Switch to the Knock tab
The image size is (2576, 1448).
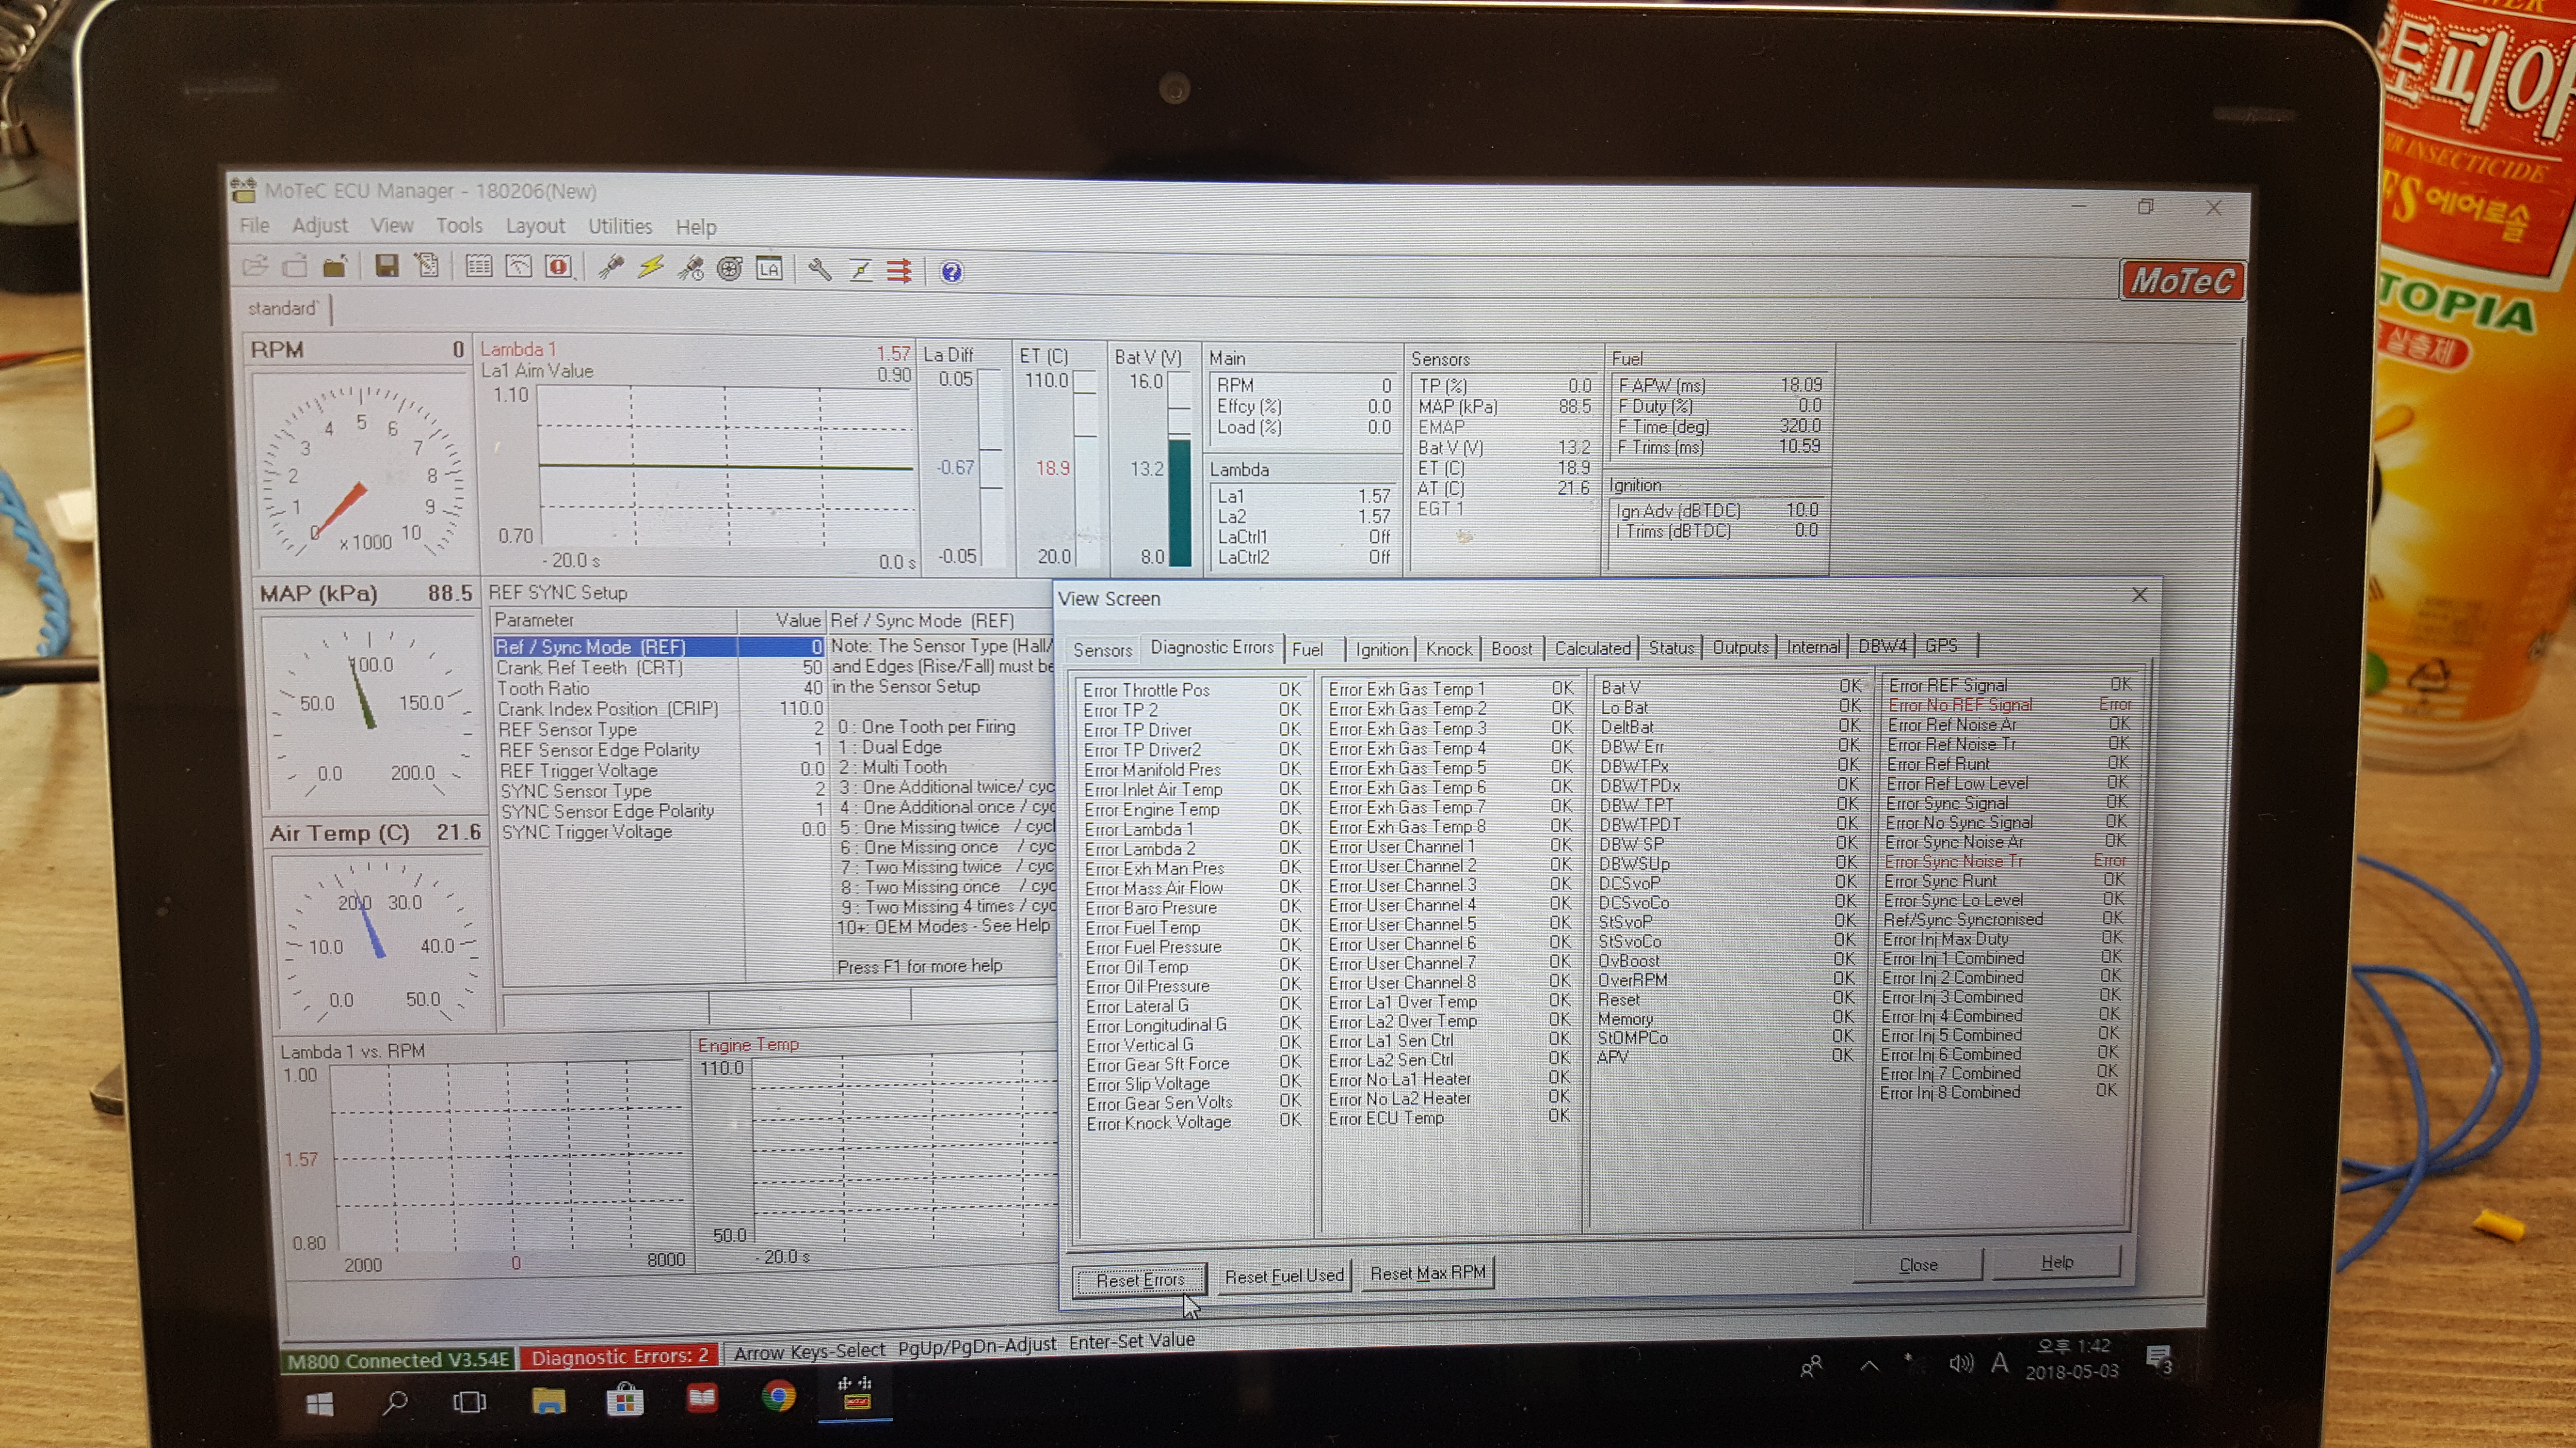(1449, 648)
